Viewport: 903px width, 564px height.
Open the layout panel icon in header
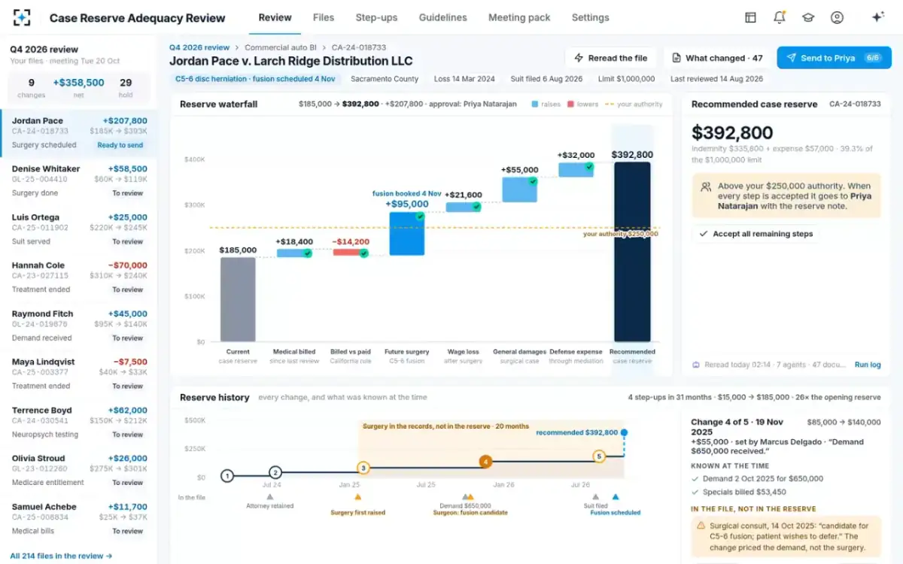750,17
